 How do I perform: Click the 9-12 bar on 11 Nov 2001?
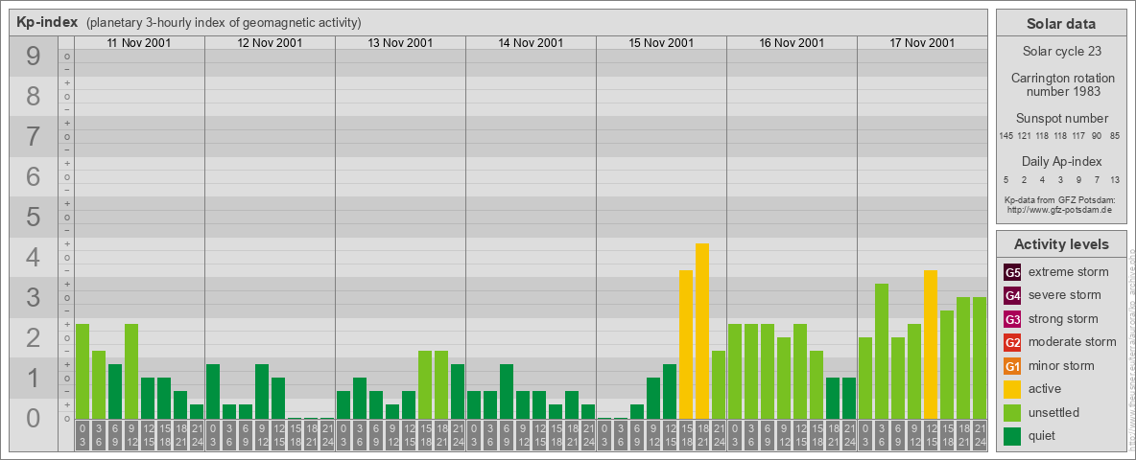131,372
